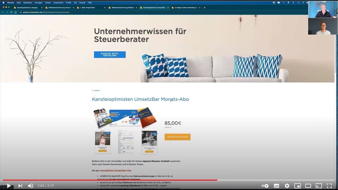Go back via the Zurück link
Image resolution: width=338 pixels, height=190 pixels.
tap(96, 91)
